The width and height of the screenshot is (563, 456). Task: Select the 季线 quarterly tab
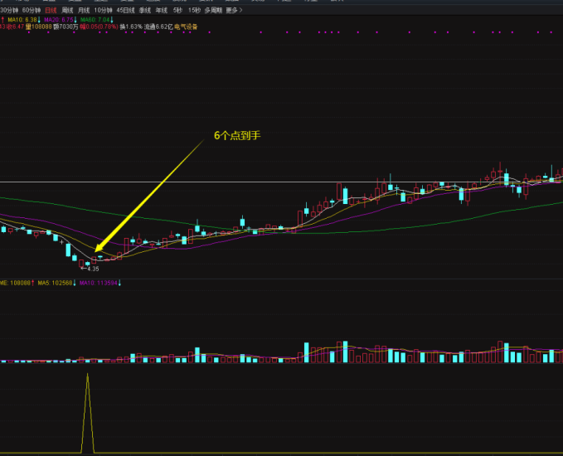145,10
